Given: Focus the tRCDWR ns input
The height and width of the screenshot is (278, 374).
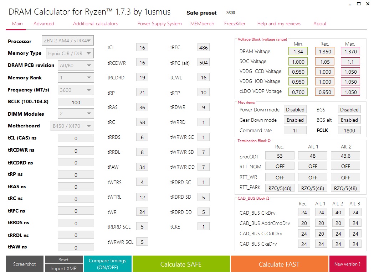Looking at the screenshot, I should click(76, 151).
